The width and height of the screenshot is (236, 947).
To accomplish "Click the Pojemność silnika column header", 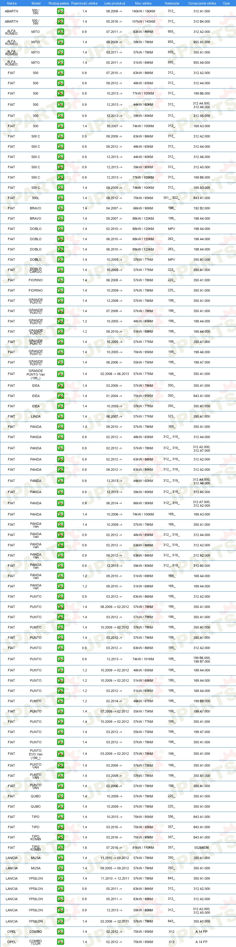I will [85, 3].
